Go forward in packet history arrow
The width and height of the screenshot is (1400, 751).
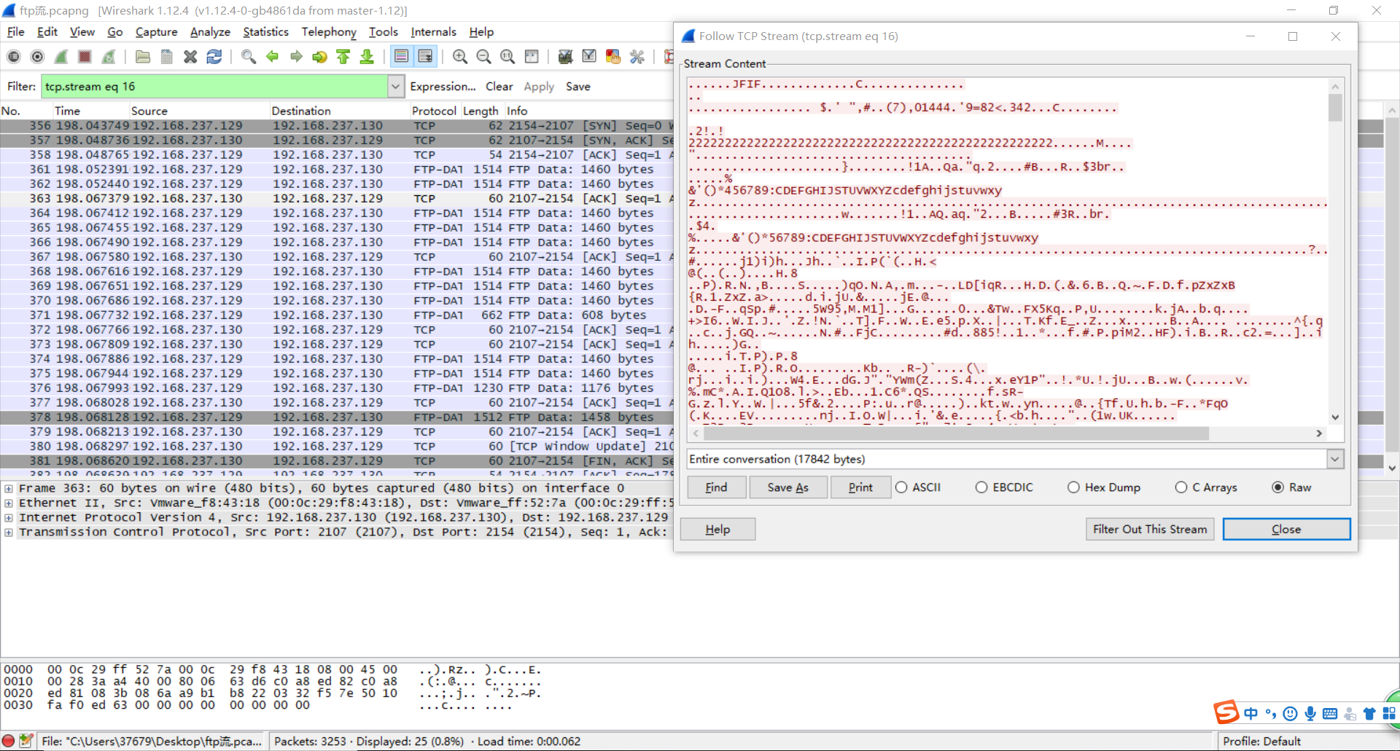pos(296,57)
